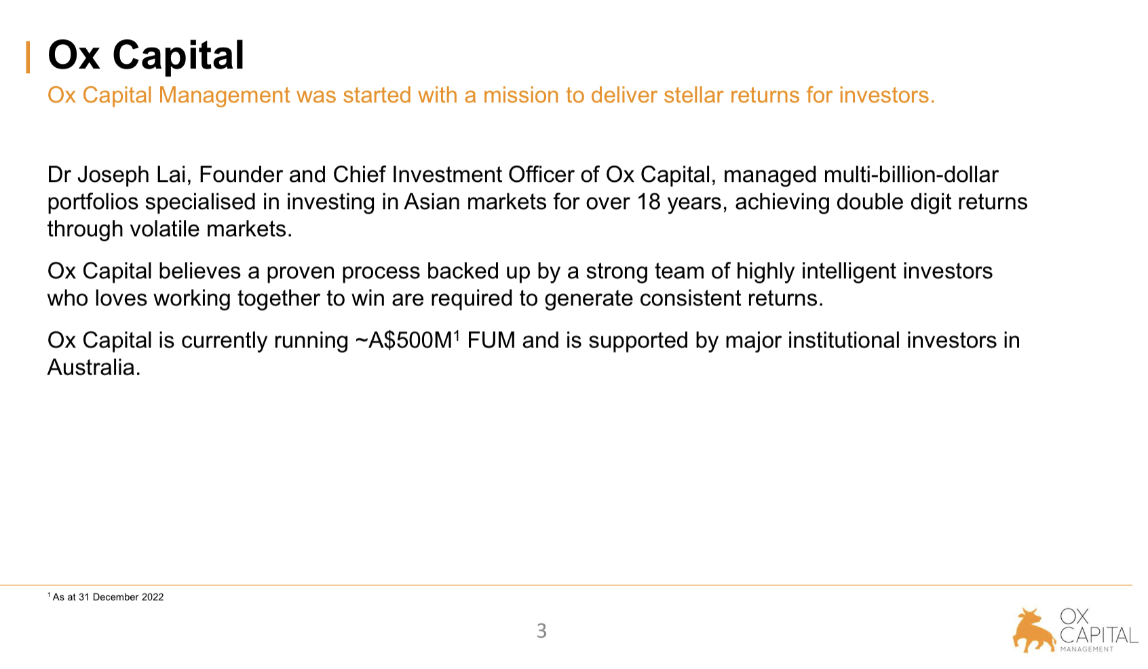Screen dimensions: 1148x669
Task: Click the phrase 'generate consistent returns.'
Action: (684, 299)
